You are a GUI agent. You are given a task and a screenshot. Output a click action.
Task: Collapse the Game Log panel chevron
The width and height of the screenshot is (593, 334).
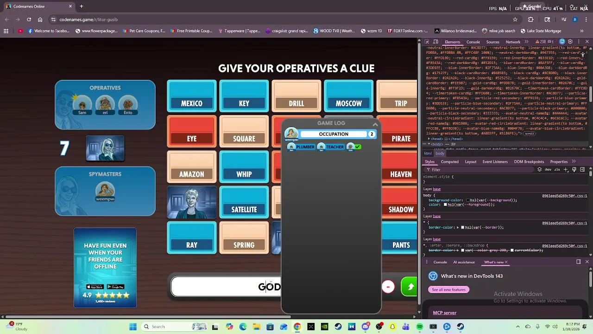pos(375,124)
